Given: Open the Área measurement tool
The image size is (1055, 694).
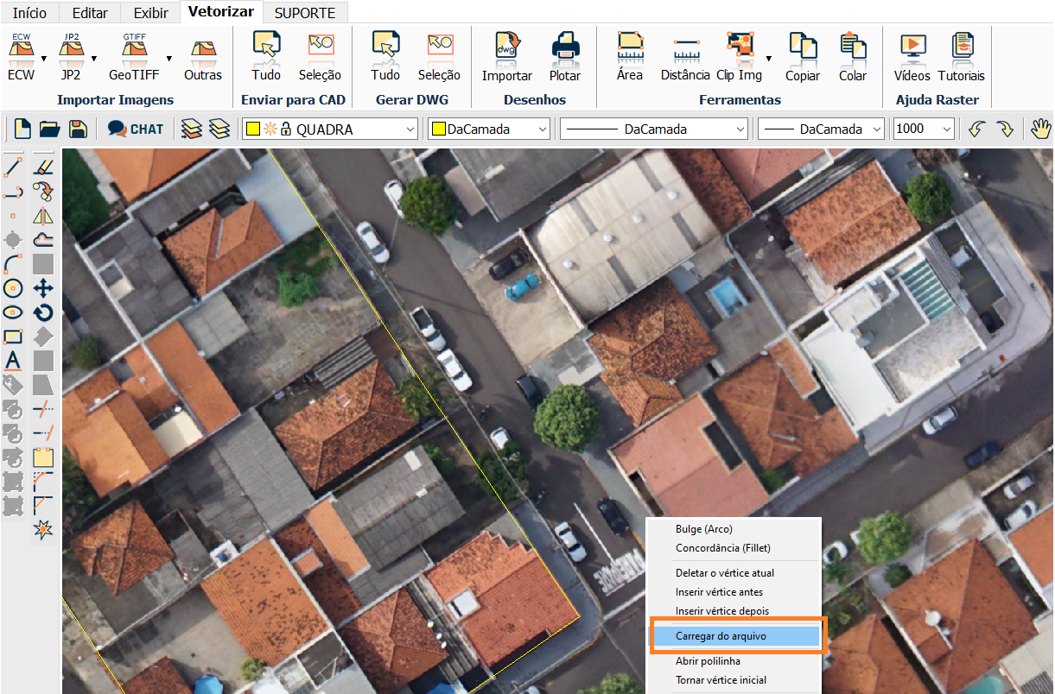Looking at the screenshot, I should click(x=630, y=57).
